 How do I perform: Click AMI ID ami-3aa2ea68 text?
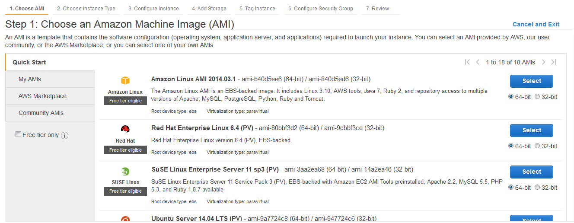304,169
